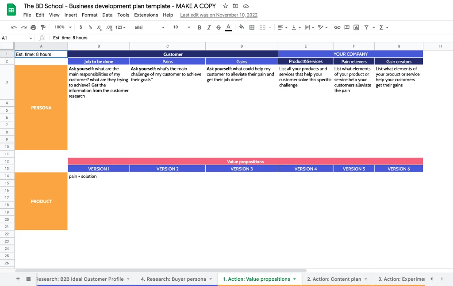This screenshot has height=286, width=453.
Task: Open the fill color picker
Action: coord(241,27)
